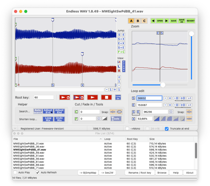Click the S+E jump button
Screen dimensions: 210x186
pos(121,47)
